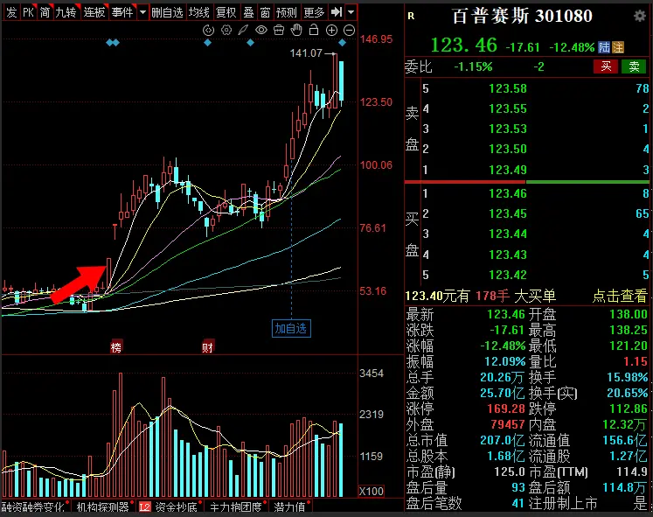Open the PK comparison tool

(x=28, y=12)
